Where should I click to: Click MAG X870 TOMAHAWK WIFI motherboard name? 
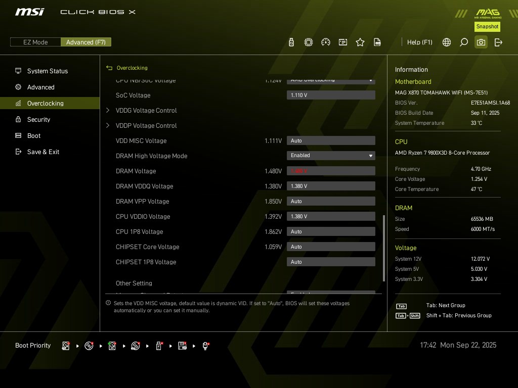tap(441, 93)
